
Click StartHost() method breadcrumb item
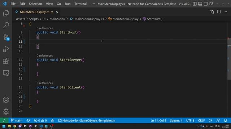click(153, 19)
